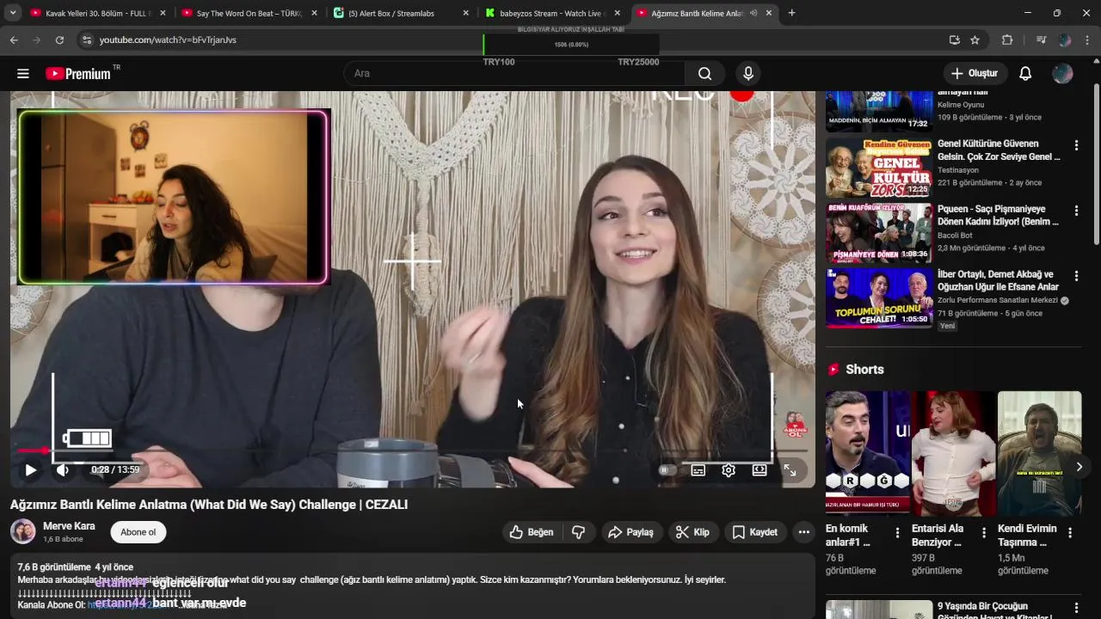1101x619 pixels.
Task: Mute the video volume
Action: [62, 470]
